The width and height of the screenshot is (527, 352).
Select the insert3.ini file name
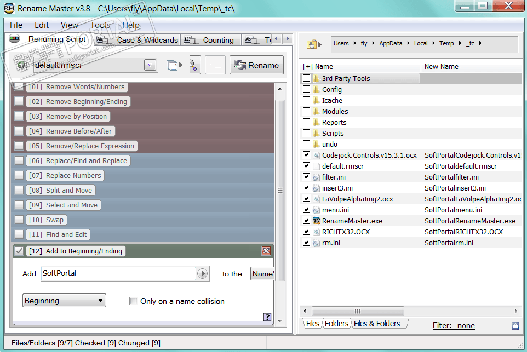337,188
